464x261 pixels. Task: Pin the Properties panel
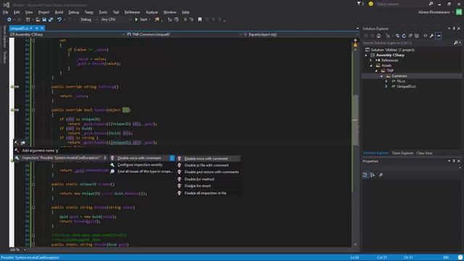pos(454,161)
